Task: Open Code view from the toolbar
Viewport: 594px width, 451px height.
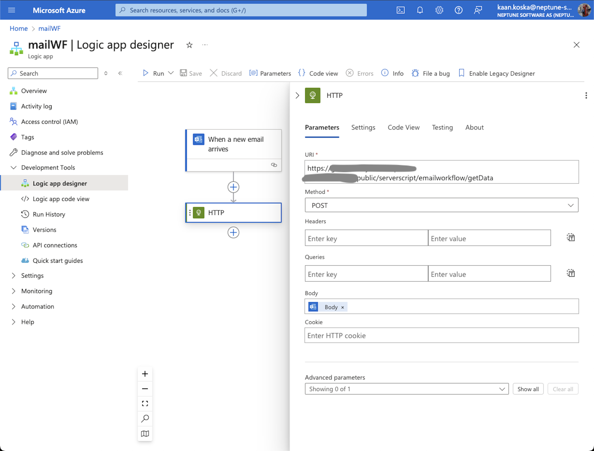Action: point(318,73)
